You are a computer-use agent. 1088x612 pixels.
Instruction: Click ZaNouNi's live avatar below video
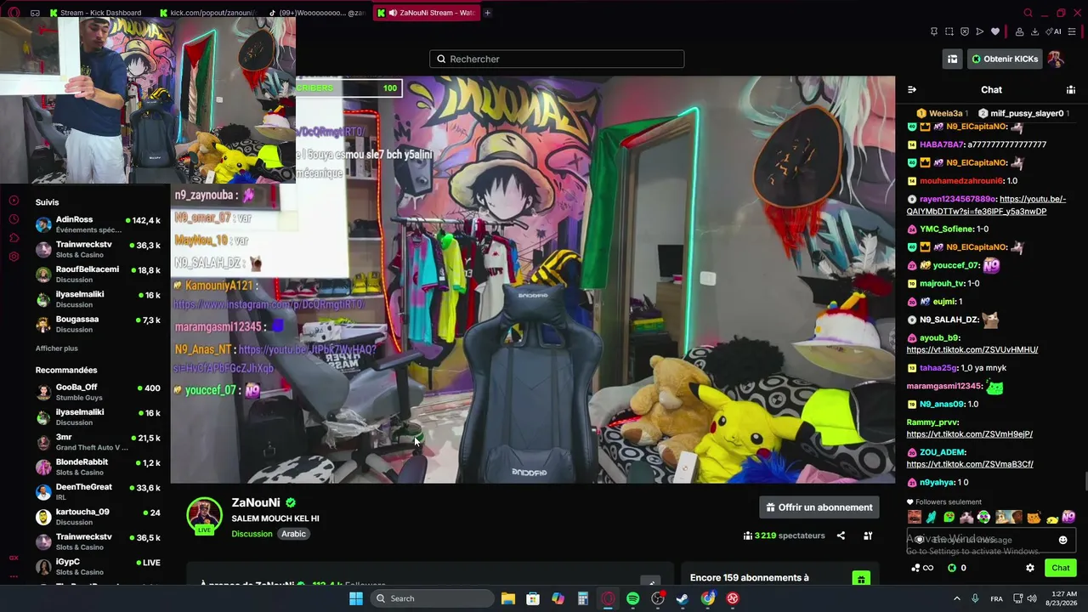pos(204,515)
